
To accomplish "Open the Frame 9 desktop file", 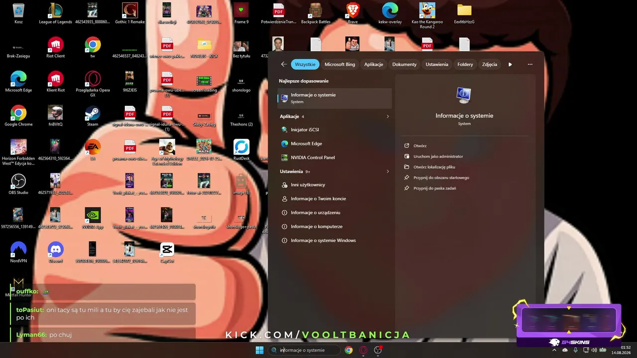I will point(241,13).
